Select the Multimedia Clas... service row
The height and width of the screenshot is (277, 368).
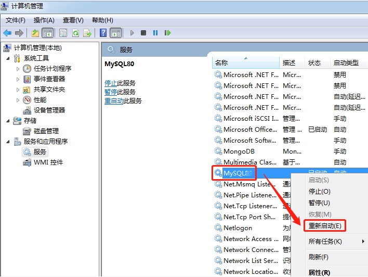[x=290, y=162]
